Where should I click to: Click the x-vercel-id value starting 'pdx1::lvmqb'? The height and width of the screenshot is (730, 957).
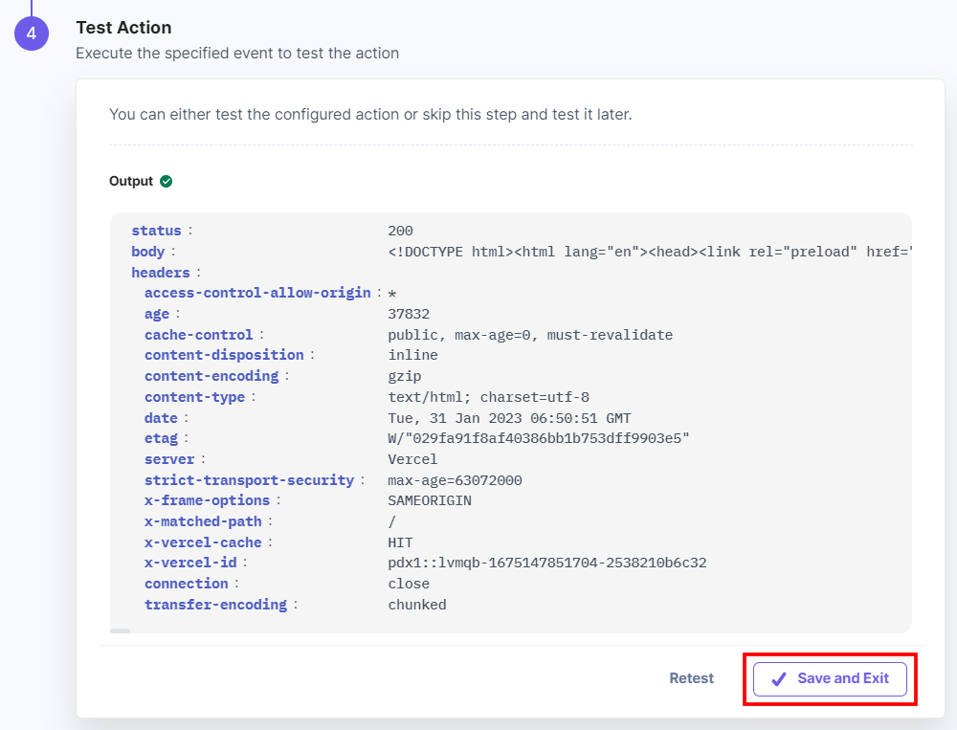[547, 563]
